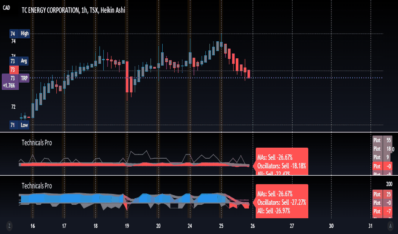Click date 31 on the time axis

coord(370,226)
